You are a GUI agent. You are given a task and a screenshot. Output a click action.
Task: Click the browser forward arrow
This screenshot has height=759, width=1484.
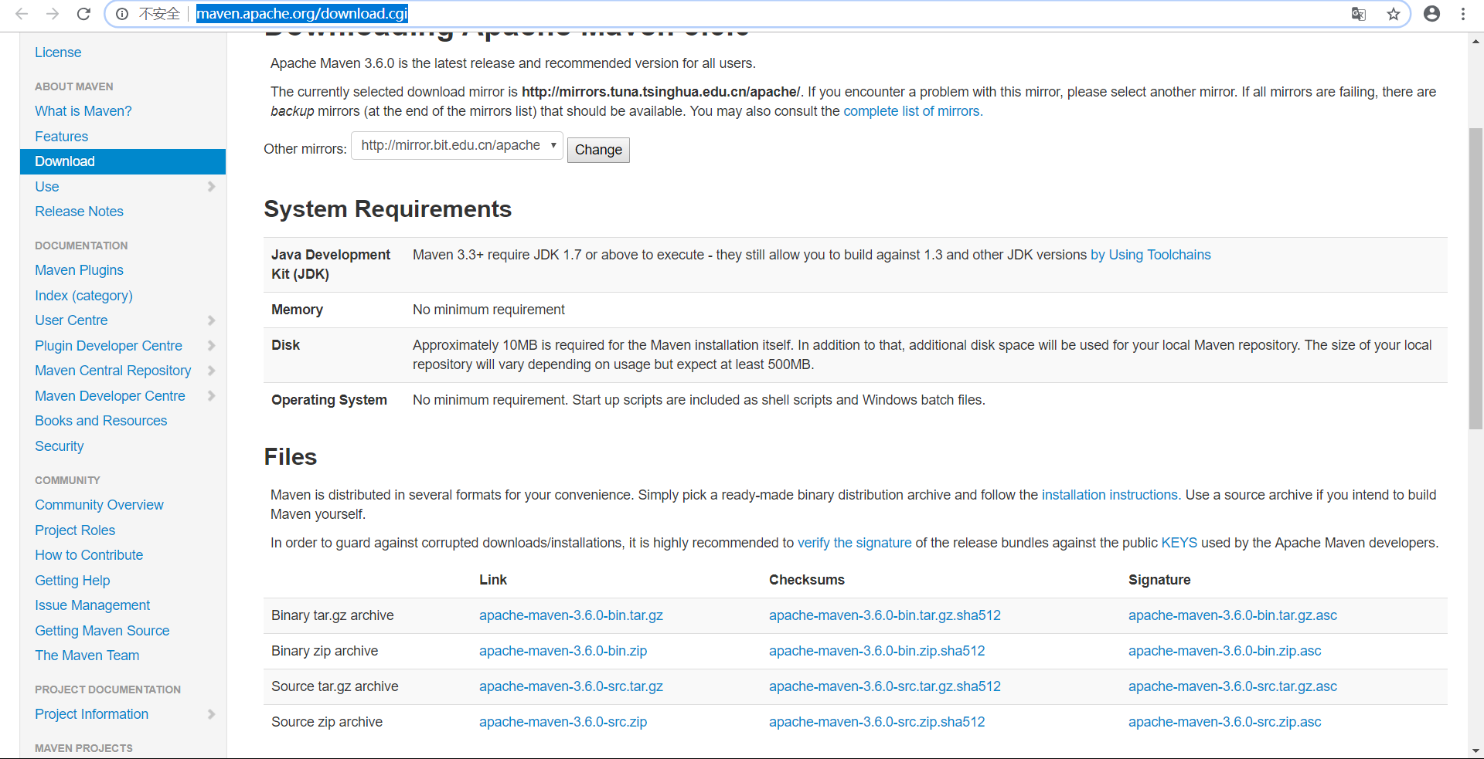click(x=53, y=14)
